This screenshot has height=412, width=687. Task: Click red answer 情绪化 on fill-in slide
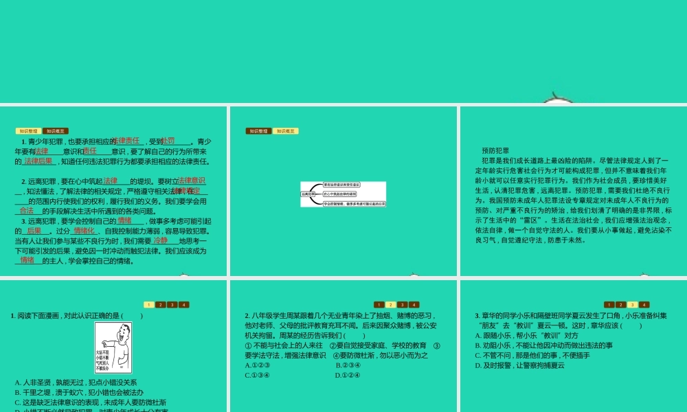coord(85,231)
